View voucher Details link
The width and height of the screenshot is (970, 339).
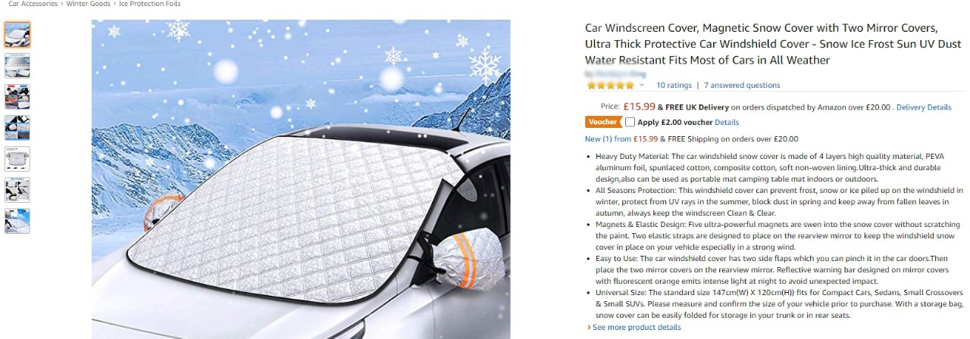coord(727,122)
